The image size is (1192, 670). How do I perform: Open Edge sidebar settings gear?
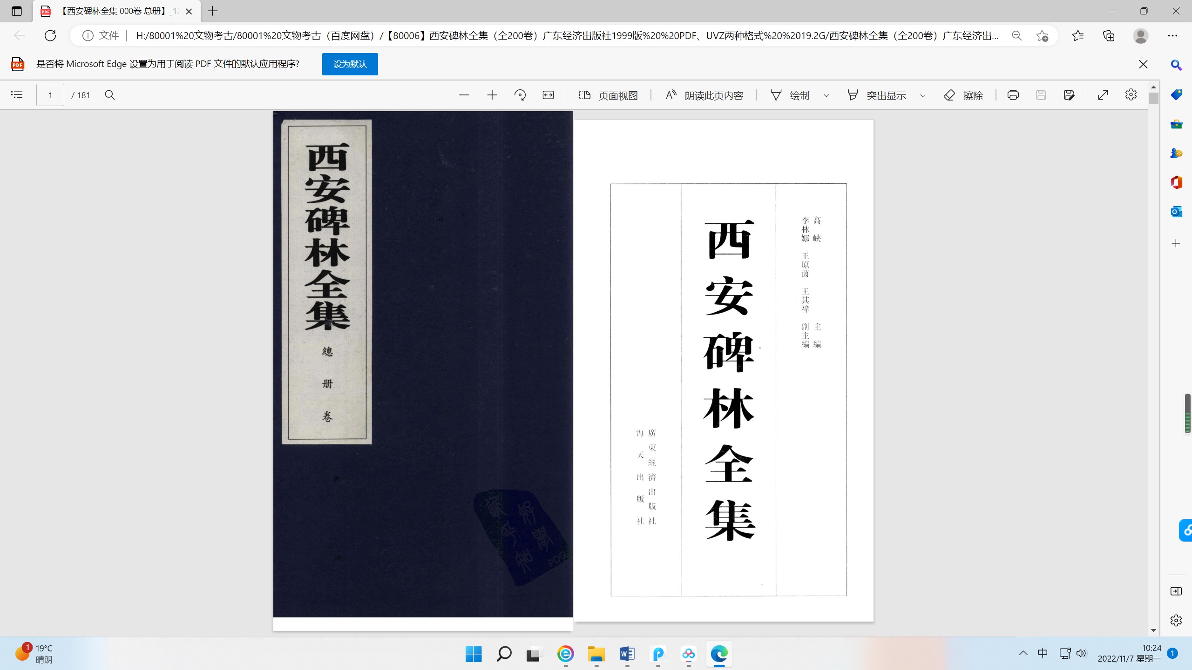coord(1176,620)
